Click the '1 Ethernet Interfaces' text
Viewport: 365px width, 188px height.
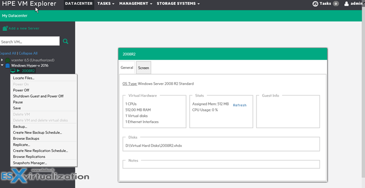[142, 122]
